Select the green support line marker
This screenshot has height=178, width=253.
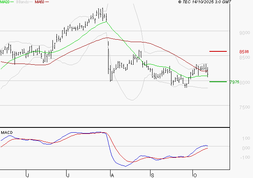pos(218,82)
